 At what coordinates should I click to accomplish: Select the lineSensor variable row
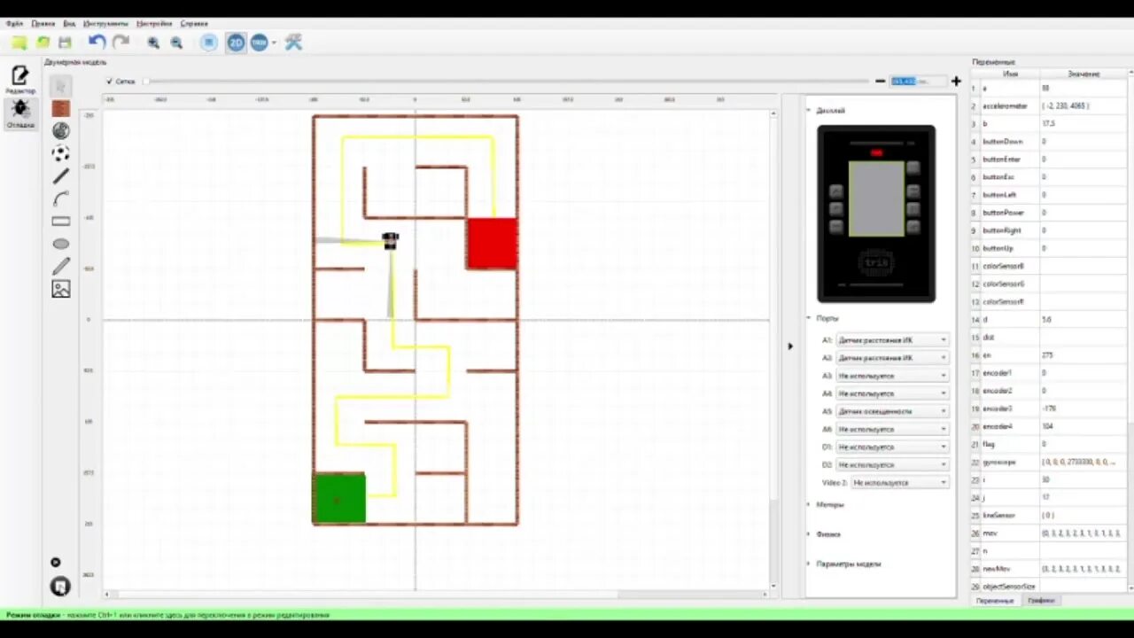[x=1050, y=515]
